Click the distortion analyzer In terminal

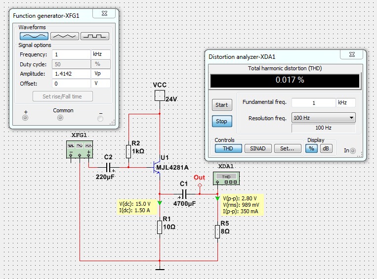coord(353,151)
